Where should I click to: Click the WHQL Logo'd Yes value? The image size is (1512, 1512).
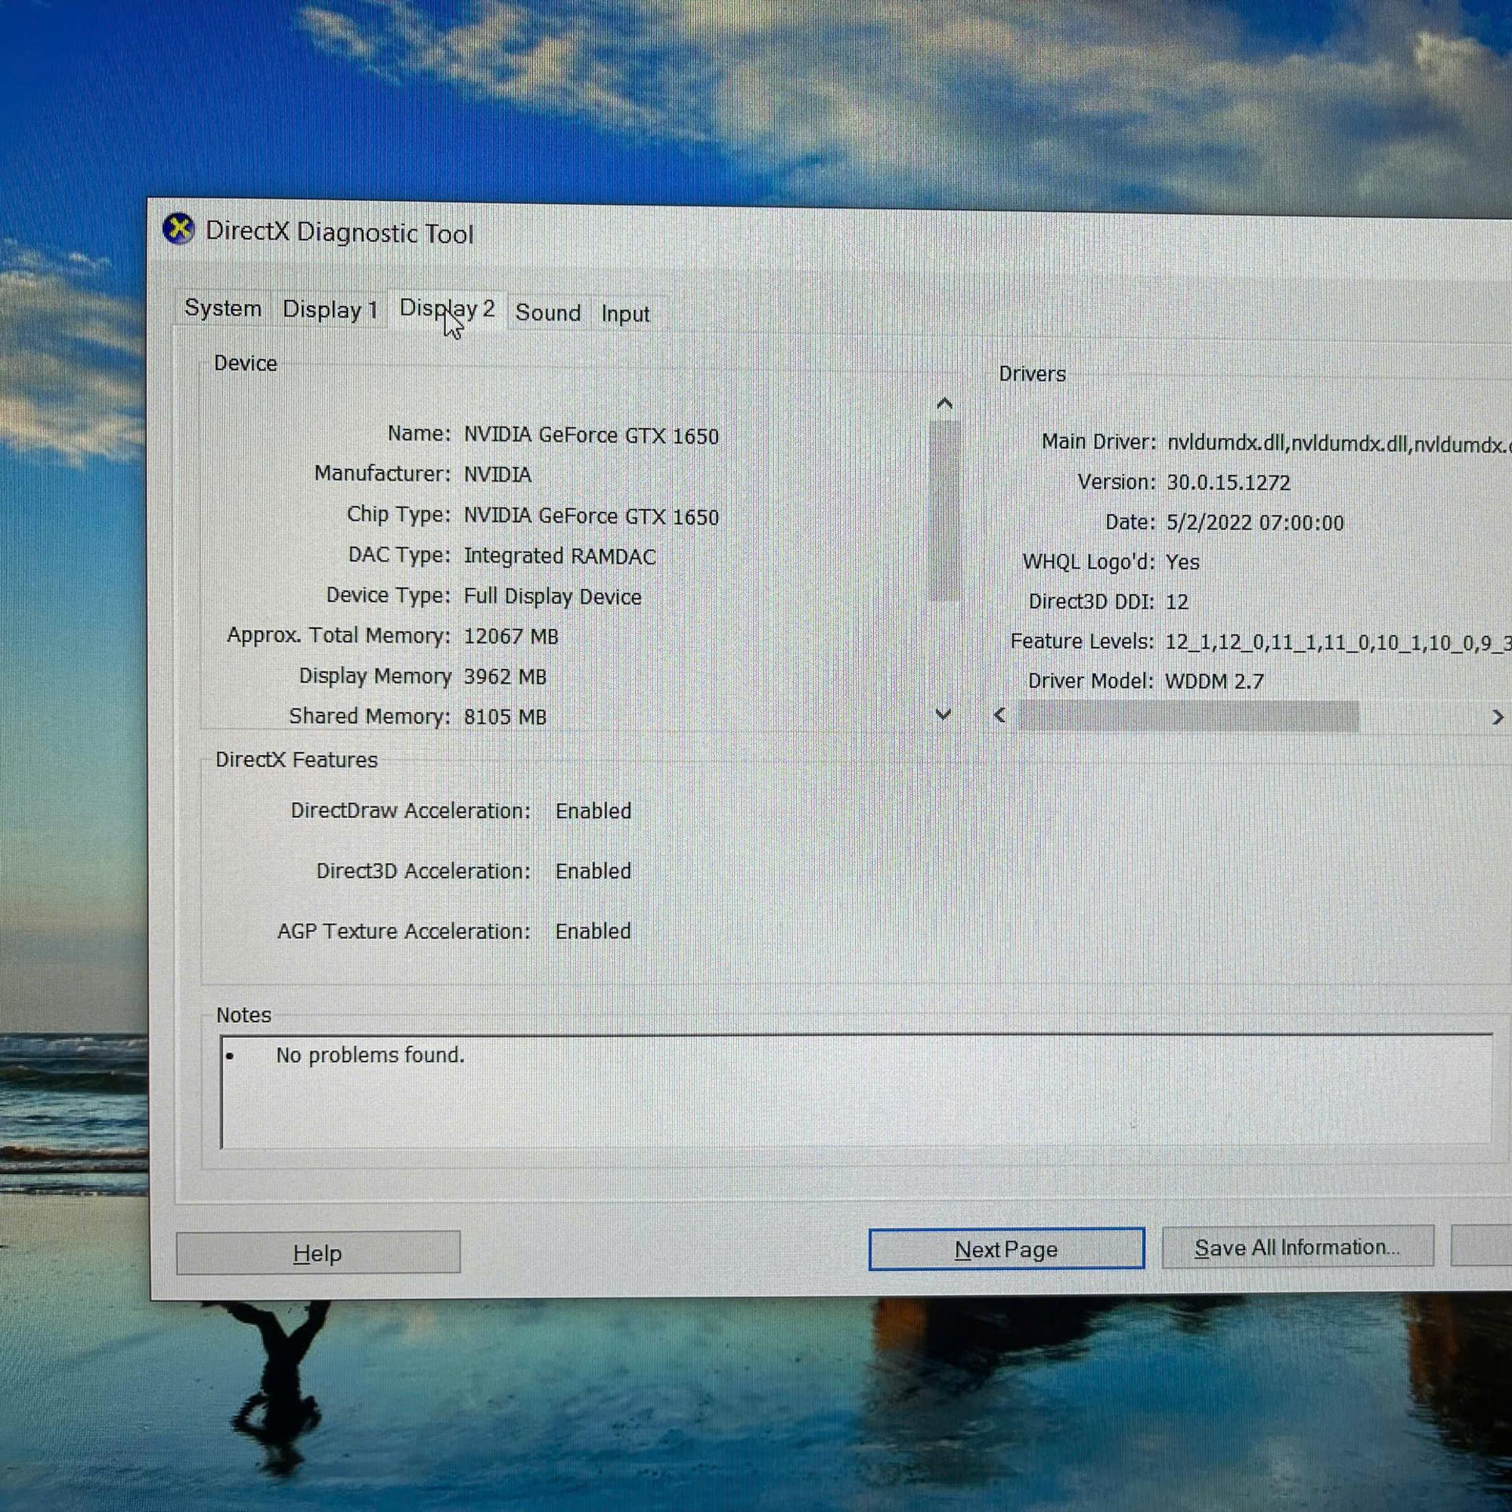tap(1182, 562)
